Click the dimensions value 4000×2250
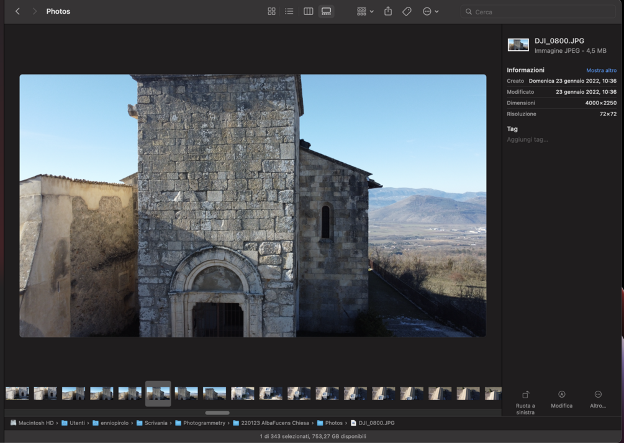The image size is (624, 443). [600, 103]
